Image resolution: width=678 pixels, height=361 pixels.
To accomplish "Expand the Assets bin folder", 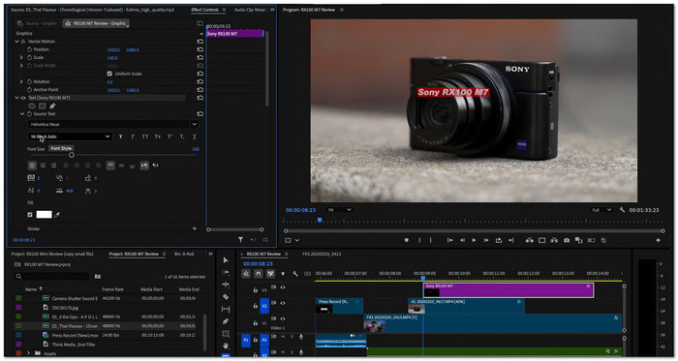I will [x=28, y=353].
